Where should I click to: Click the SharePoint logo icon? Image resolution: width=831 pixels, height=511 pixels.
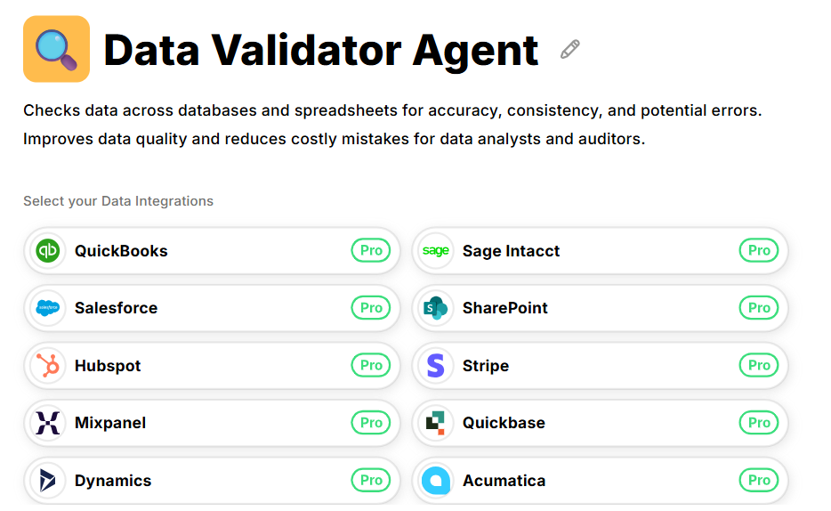436,307
